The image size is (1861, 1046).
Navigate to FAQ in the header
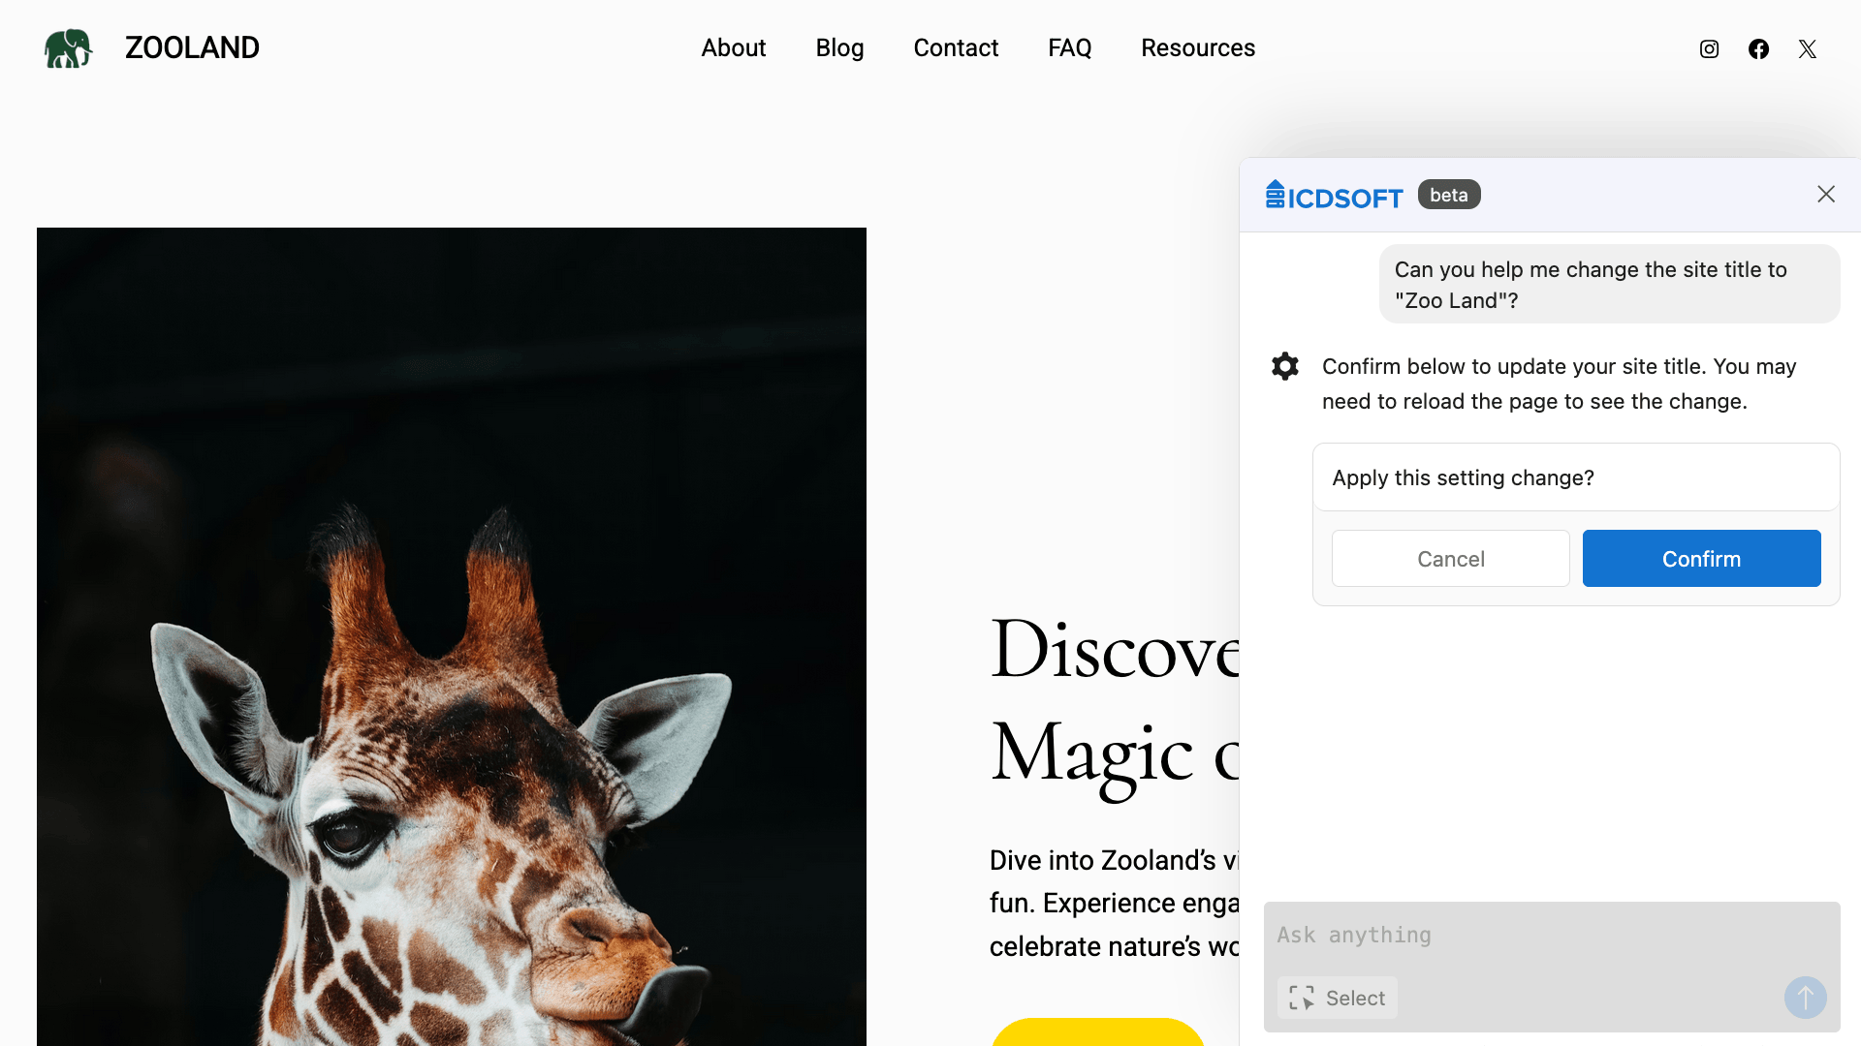coord(1069,47)
